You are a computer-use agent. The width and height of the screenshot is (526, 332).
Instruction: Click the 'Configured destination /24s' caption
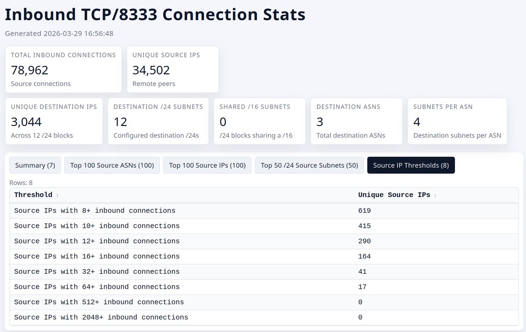[x=156, y=135]
